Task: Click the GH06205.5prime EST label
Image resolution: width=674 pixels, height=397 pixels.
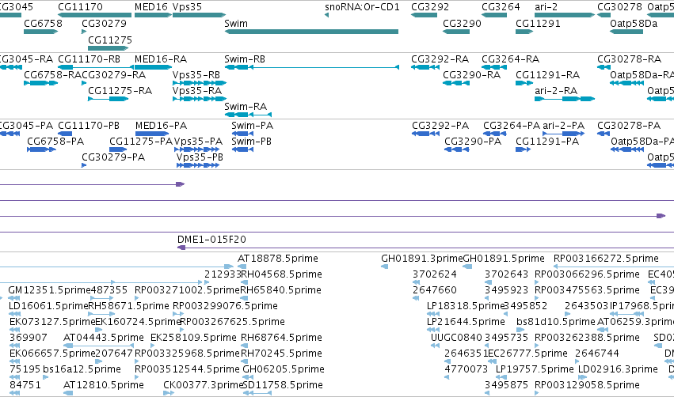Action: 284,369
